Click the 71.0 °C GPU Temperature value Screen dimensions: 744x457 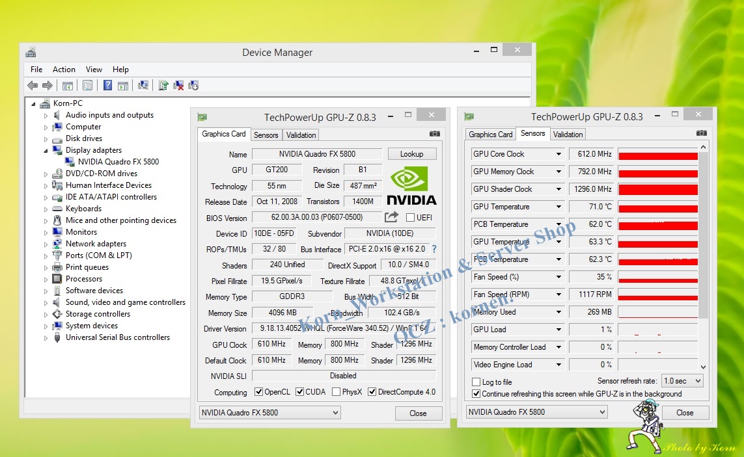pyautogui.click(x=591, y=207)
